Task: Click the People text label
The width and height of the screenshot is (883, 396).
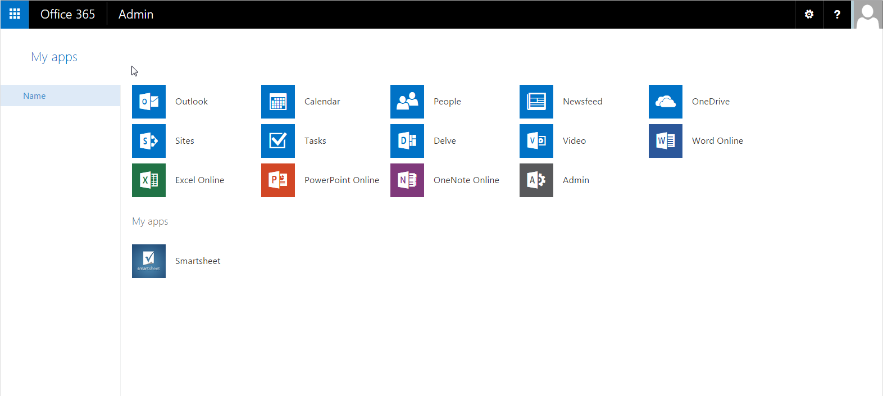Action: (447, 102)
